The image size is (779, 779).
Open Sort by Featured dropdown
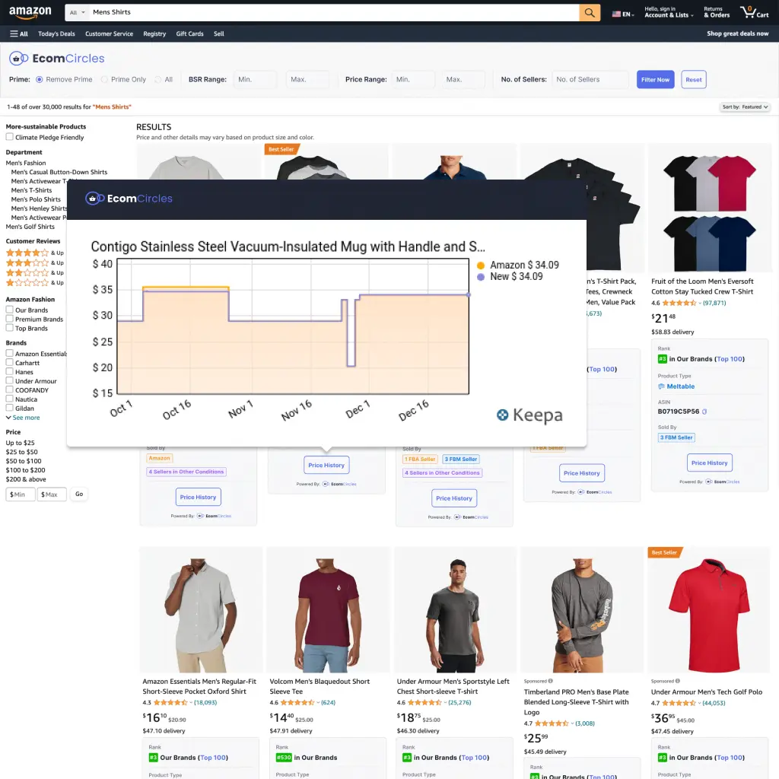745,107
